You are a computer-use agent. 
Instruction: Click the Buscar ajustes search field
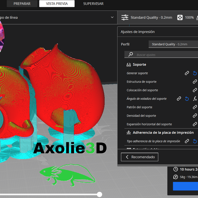[161, 54]
